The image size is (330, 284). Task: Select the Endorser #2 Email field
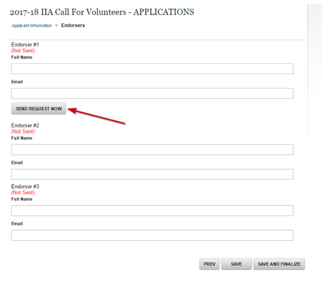[152, 175]
